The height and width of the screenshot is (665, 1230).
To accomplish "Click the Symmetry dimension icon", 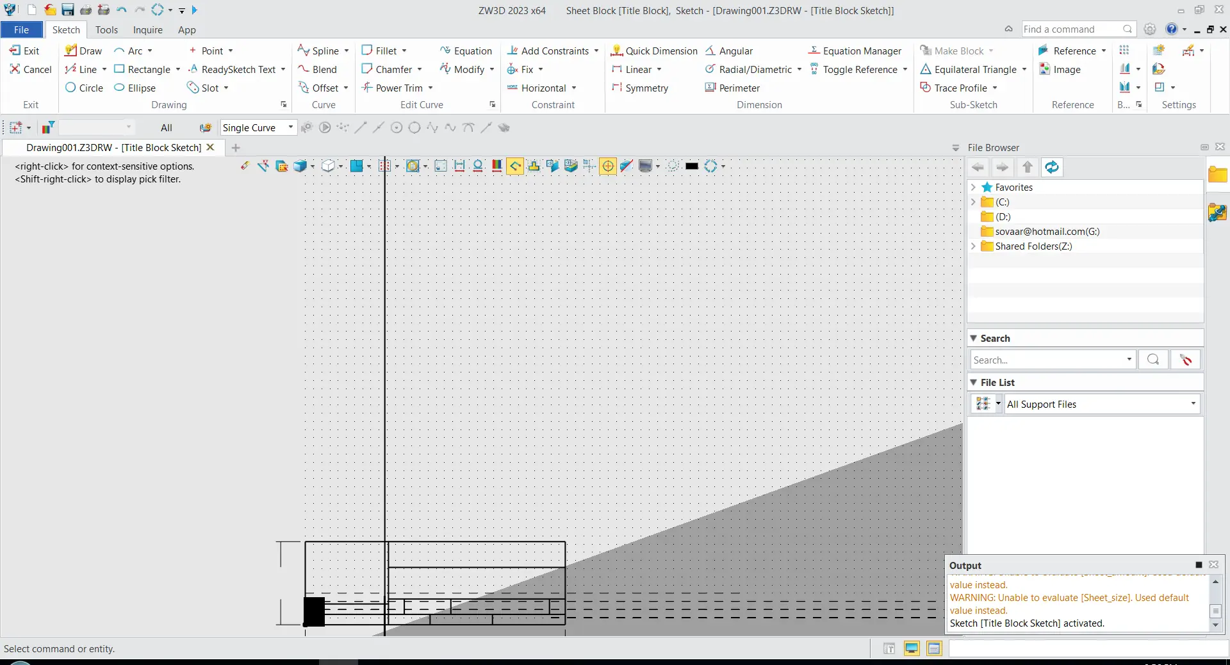I will coord(640,88).
